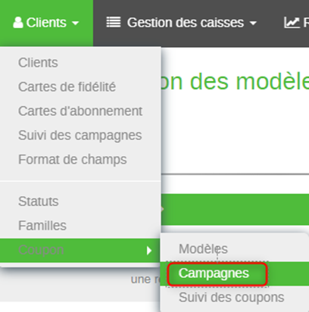Image resolution: width=309 pixels, height=312 pixels.
Task: Click the Clients navbar label text
Action: tap(46, 23)
